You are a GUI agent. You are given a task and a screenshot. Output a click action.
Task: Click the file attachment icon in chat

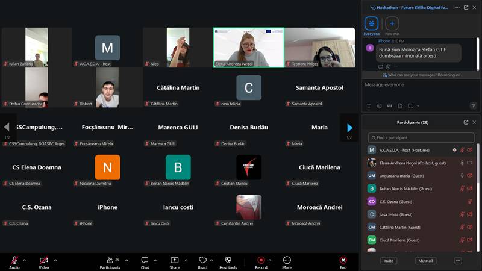click(399, 105)
